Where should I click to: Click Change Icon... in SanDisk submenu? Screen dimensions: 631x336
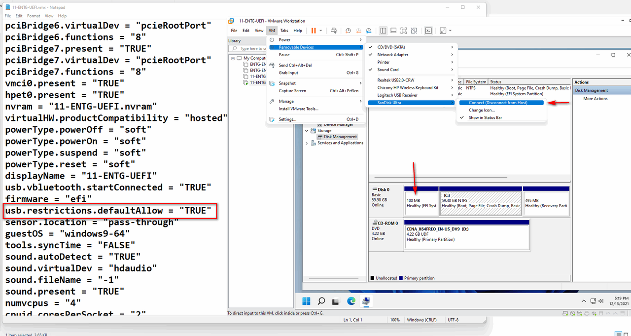(501, 110)
